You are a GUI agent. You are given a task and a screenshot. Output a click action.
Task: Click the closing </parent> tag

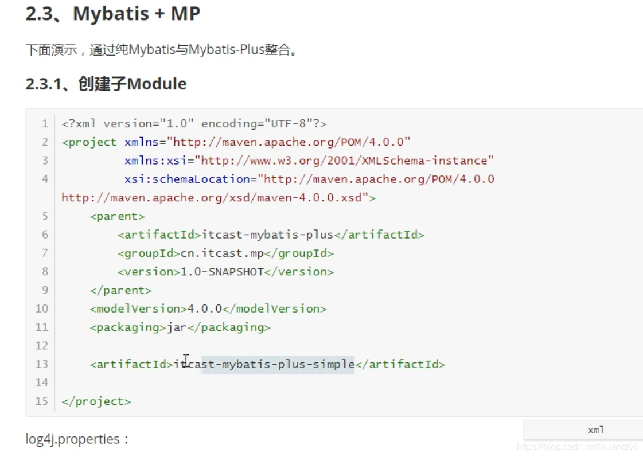(x=120, y=290)
